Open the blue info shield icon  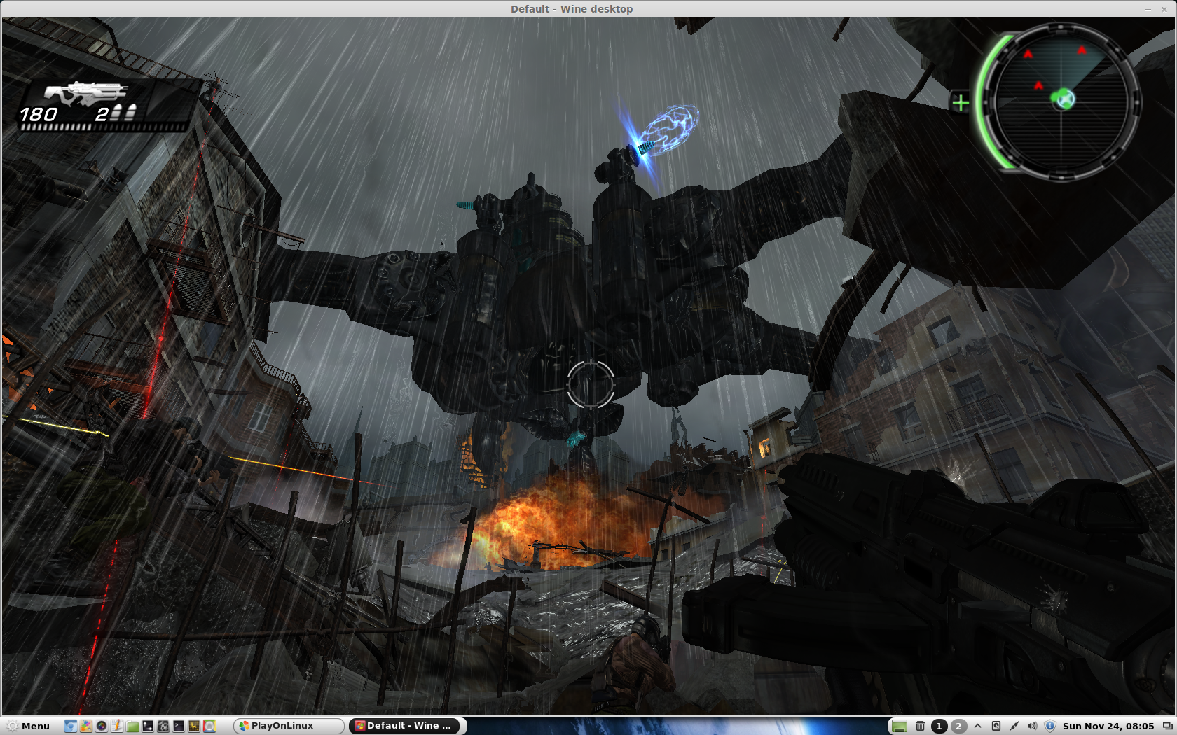(x=1050, y=726)
